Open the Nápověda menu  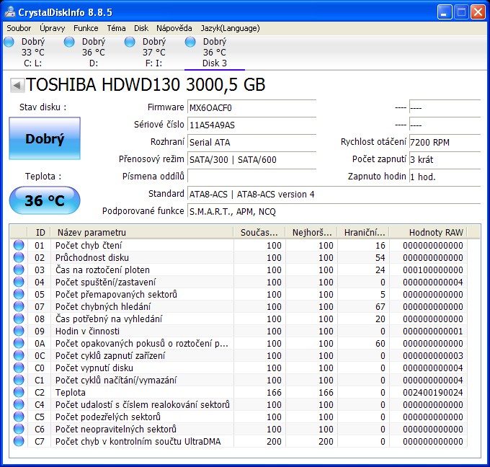tap(174, 28)
